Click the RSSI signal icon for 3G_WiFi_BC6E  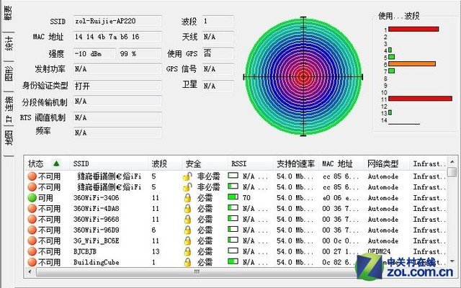[x=233, y=240]
